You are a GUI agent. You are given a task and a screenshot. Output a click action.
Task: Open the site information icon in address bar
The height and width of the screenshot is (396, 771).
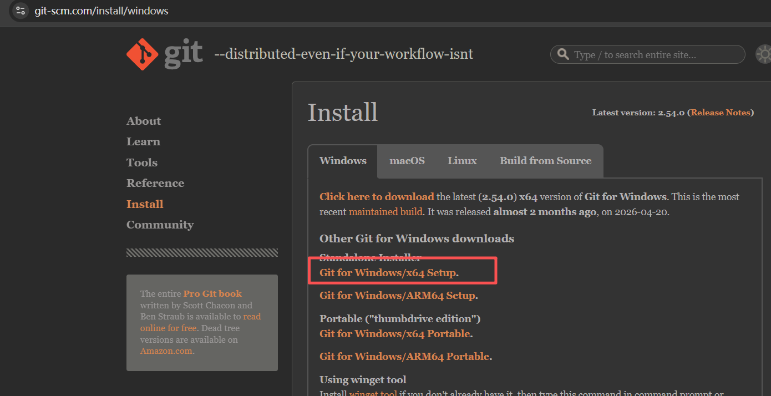(x=20, y=11)
